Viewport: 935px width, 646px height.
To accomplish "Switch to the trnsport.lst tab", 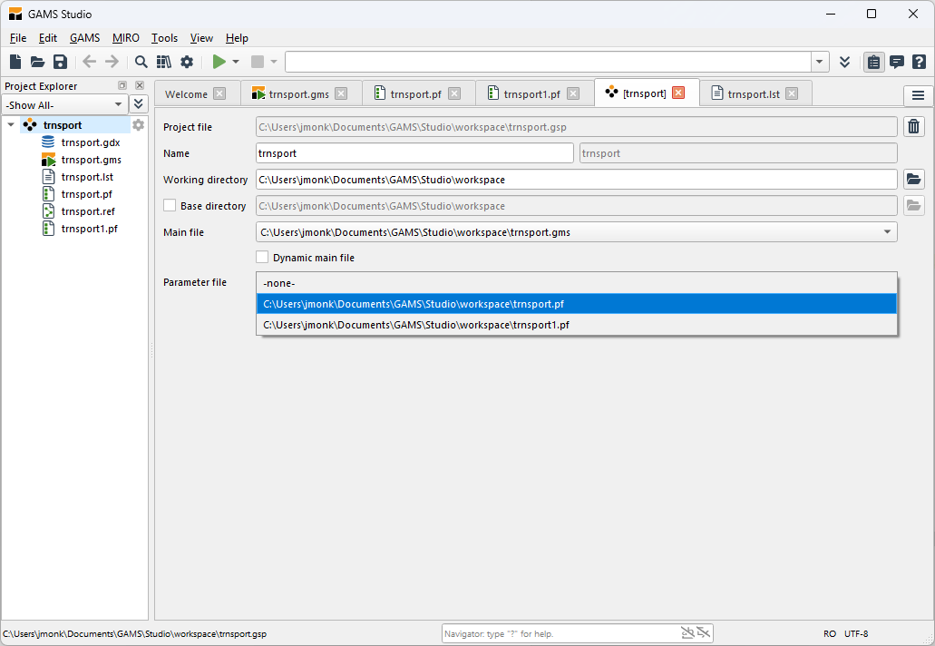I will coord(753,93).
